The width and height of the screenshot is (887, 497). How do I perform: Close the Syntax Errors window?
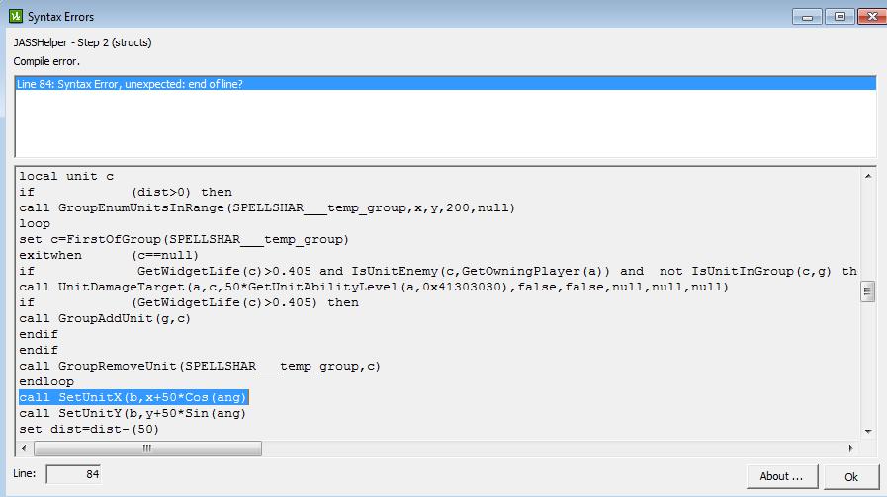(872, 17)
